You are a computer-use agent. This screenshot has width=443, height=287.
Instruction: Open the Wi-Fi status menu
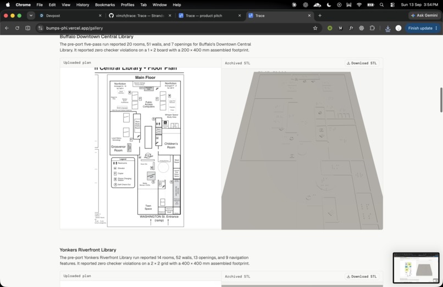coord(359,4)
